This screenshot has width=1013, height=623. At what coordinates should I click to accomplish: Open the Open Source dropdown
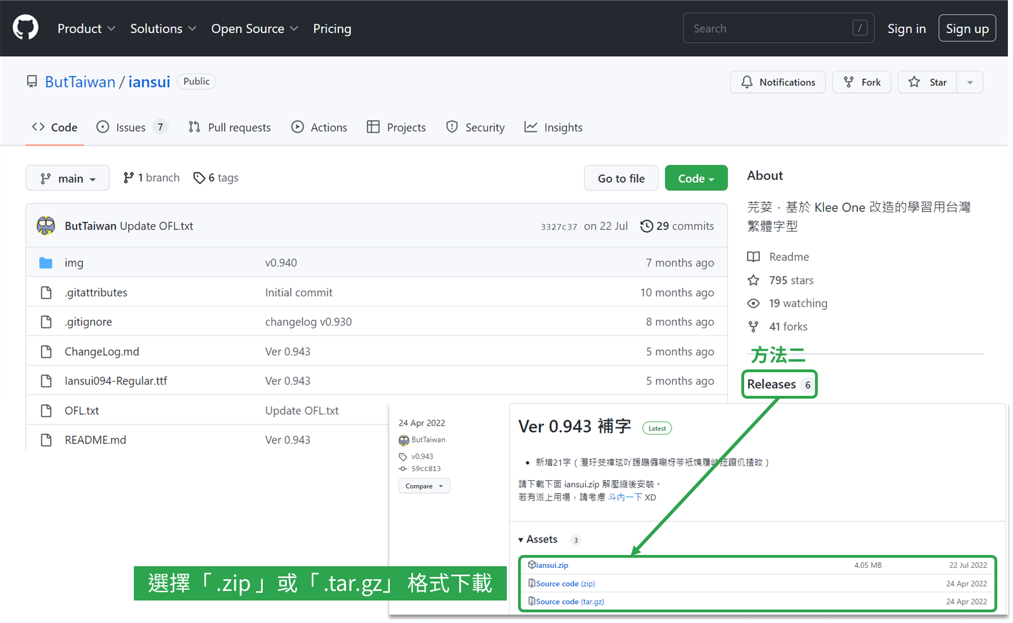254,28
